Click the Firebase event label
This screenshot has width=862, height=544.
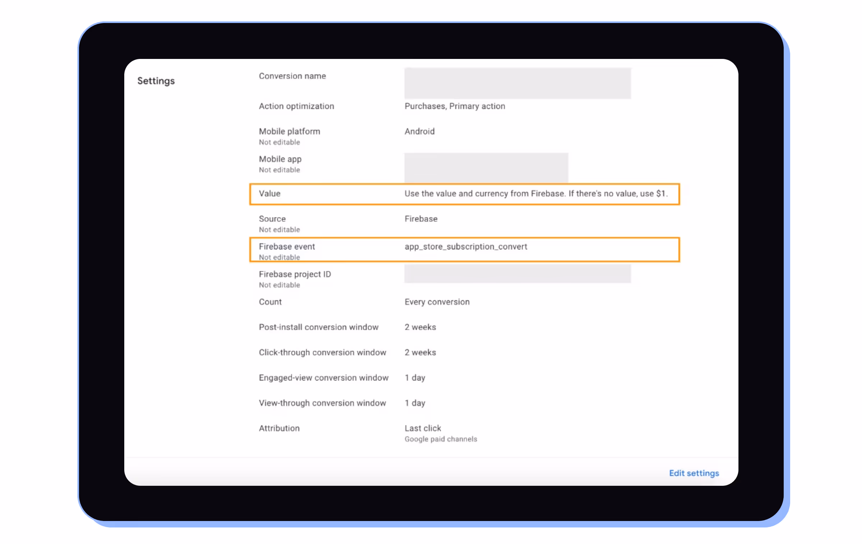pyautogui.click(x=287, y=246)
